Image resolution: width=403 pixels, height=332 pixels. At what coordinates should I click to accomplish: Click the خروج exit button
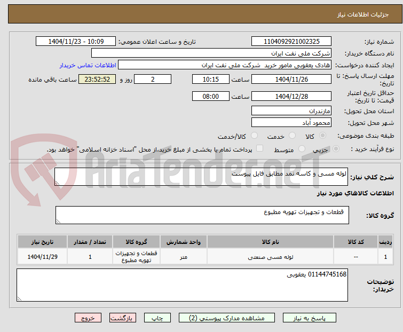tap(88, 318)
